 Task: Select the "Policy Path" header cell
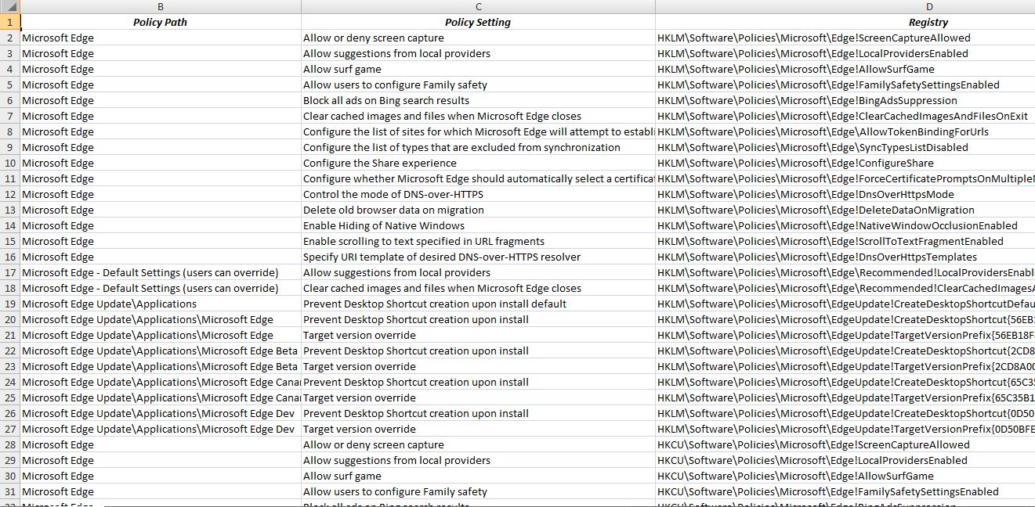[161, 22]
